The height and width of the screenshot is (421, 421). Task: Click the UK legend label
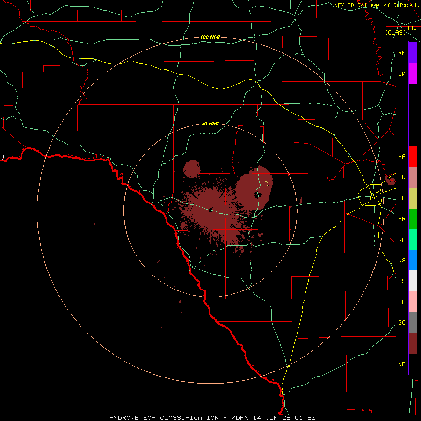tap(401, 73)
